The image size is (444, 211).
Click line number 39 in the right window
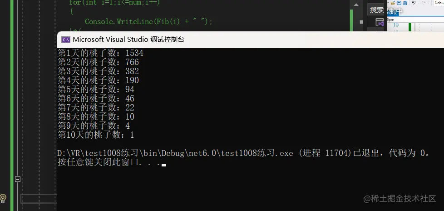(395, 25)
